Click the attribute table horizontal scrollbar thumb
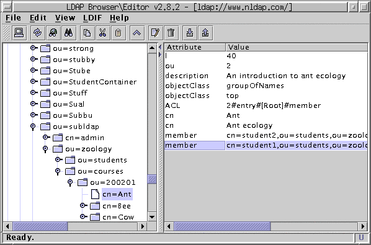The height and width of the screenshot is (245, 371). (x=222, y=226)
